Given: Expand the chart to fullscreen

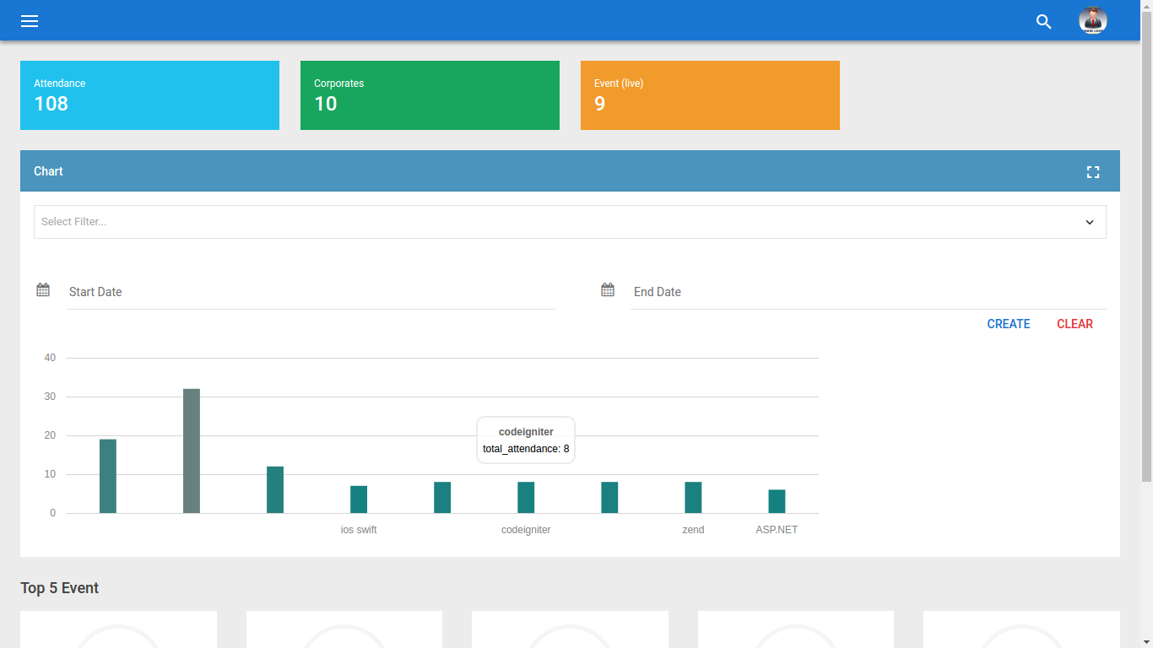Looking at the screenshot, I should click(x=1093, y=172).
